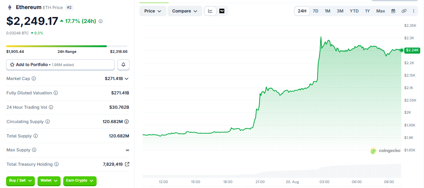Click the #2 rank badge
Screen dimensions: 424x188
69,7
